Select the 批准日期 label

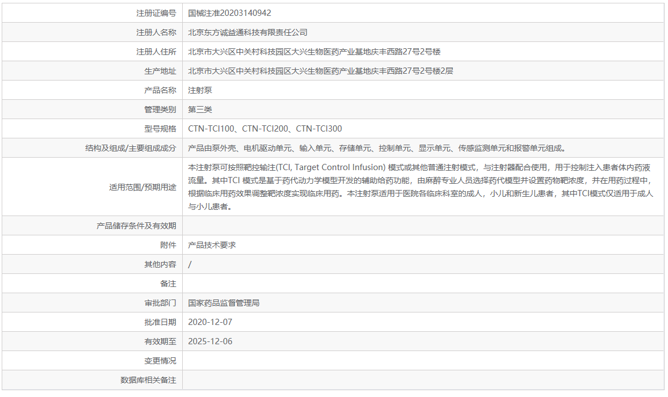(x=159, y=322)
